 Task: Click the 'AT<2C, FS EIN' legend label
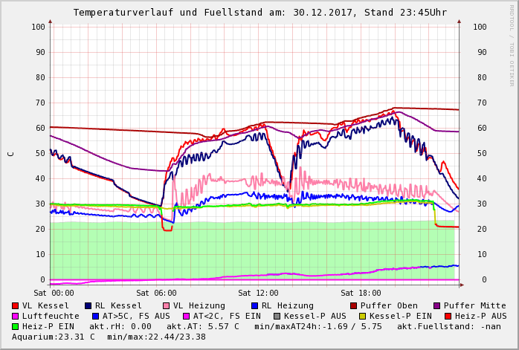click(227, 316)
